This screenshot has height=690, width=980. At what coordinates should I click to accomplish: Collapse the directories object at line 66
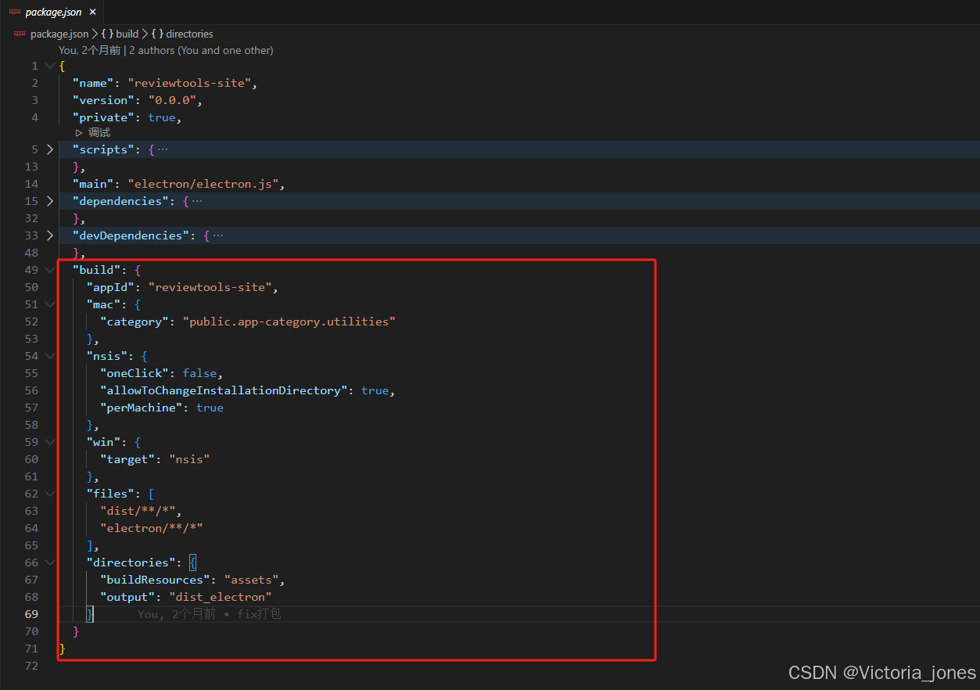(49, 562)
